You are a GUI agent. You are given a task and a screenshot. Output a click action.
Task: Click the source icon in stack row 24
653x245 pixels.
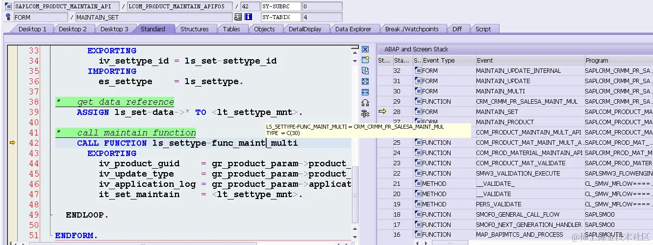pyautogui.click(x=418, y=153)
